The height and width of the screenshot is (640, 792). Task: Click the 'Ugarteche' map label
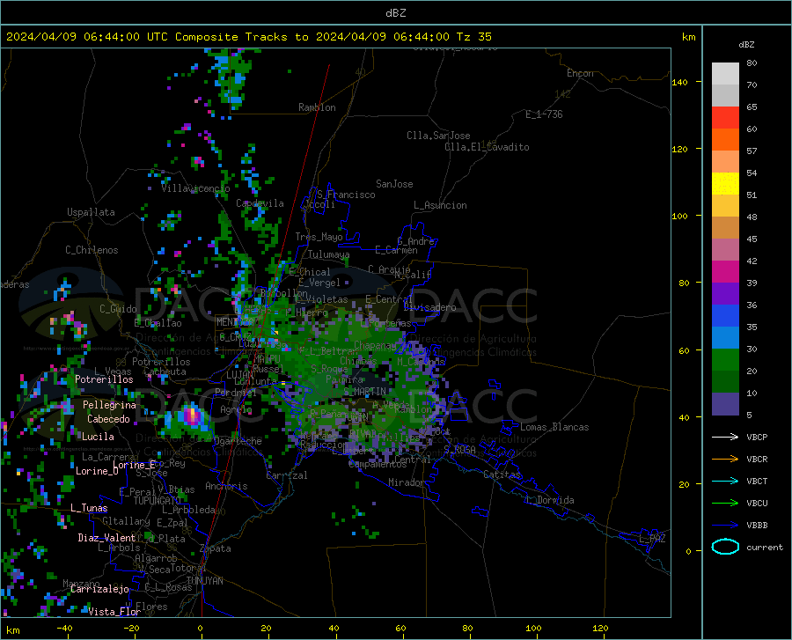(x=238, y=441)
